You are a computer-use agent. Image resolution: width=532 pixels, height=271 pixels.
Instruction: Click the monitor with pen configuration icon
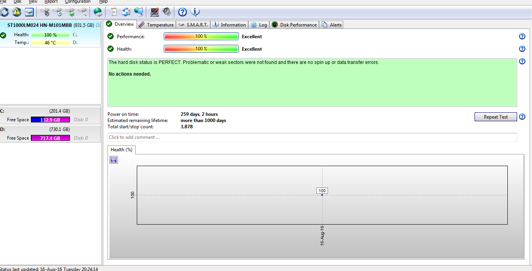point(154,12)
